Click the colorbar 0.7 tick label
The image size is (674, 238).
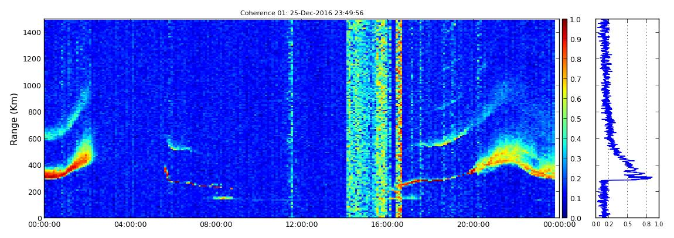[x=576, y=80]
